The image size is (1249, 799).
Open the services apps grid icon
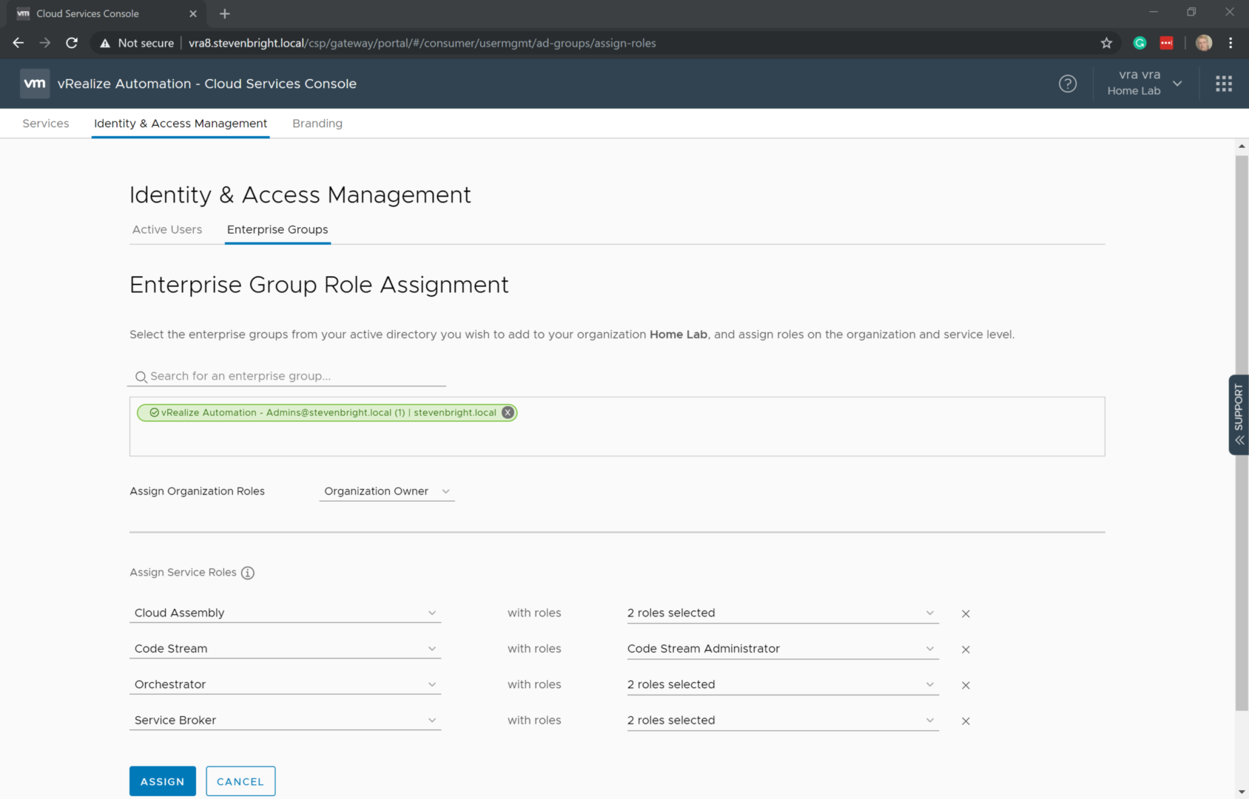point(1223,84)
